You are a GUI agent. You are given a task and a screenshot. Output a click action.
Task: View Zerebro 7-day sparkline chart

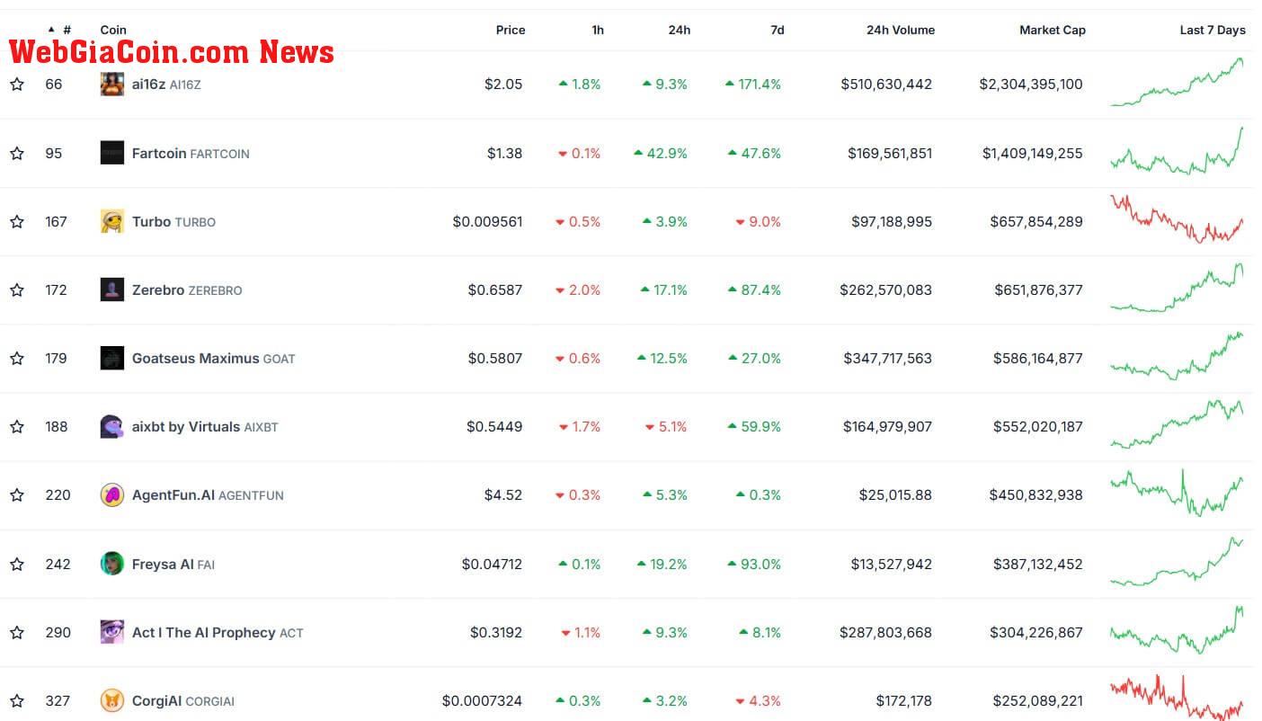coord(1178,288)
